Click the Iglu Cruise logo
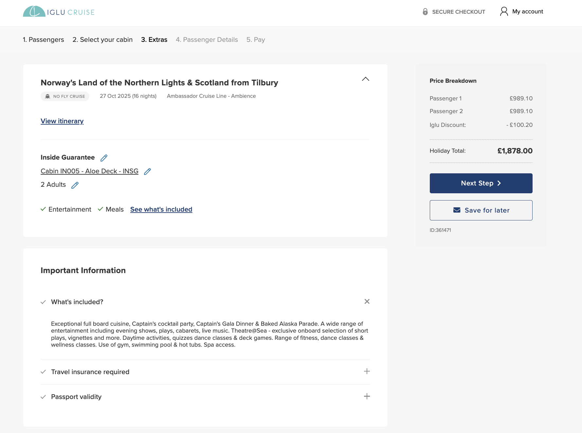582x433 pixels. point(59,12)
